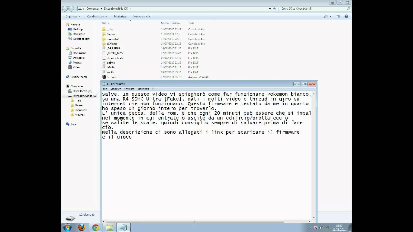Select YSMenu folder in the navigation tree

tap(80, 115)
